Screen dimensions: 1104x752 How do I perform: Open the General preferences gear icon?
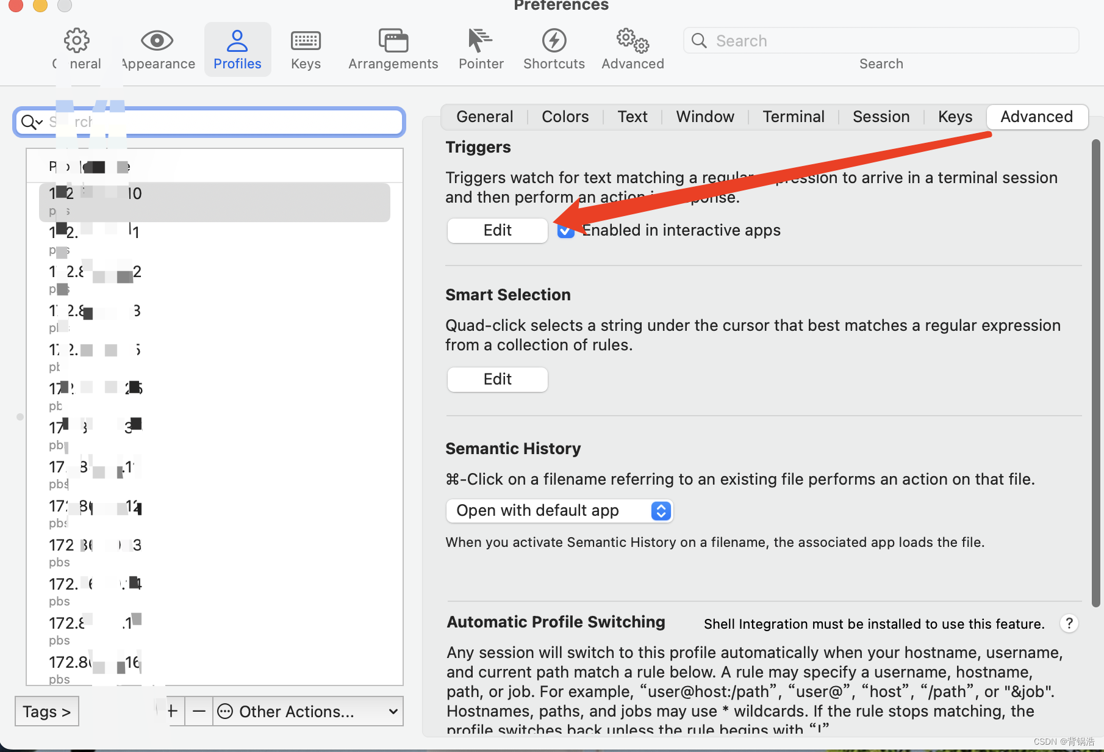pyautogui.click(x=77, y=41)
